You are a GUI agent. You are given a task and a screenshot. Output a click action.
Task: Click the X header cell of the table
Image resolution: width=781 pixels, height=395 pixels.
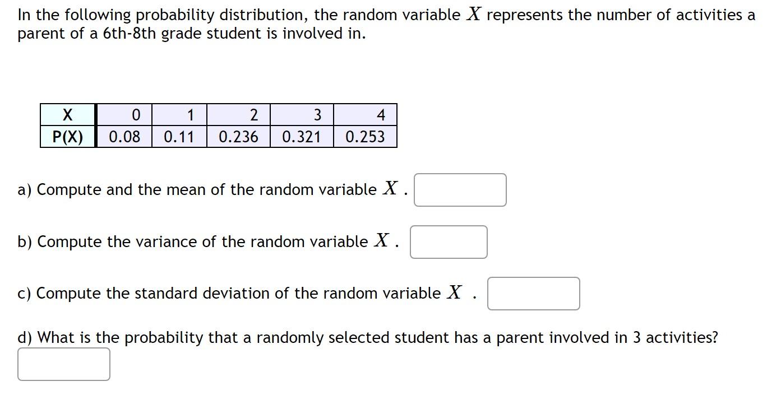click(67, 115)
